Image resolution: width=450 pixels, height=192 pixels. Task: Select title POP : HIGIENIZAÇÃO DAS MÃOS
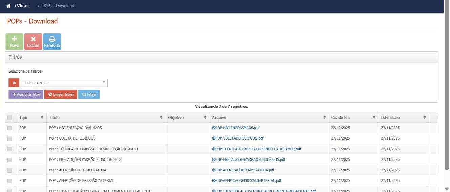click(x=75, y=128)
